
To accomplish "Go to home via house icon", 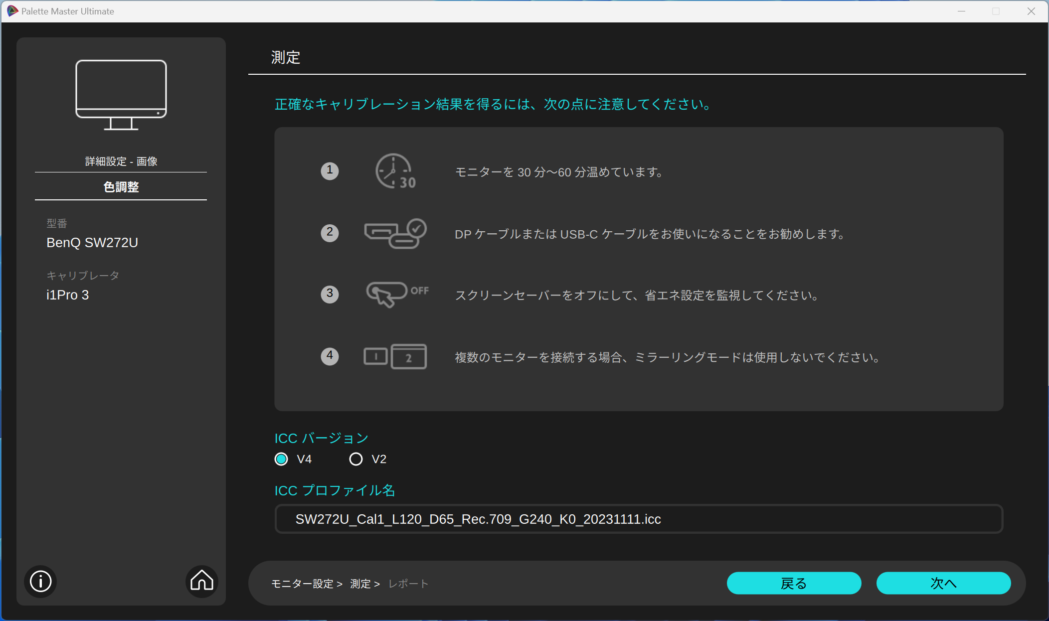I will (x=202, y=581).
